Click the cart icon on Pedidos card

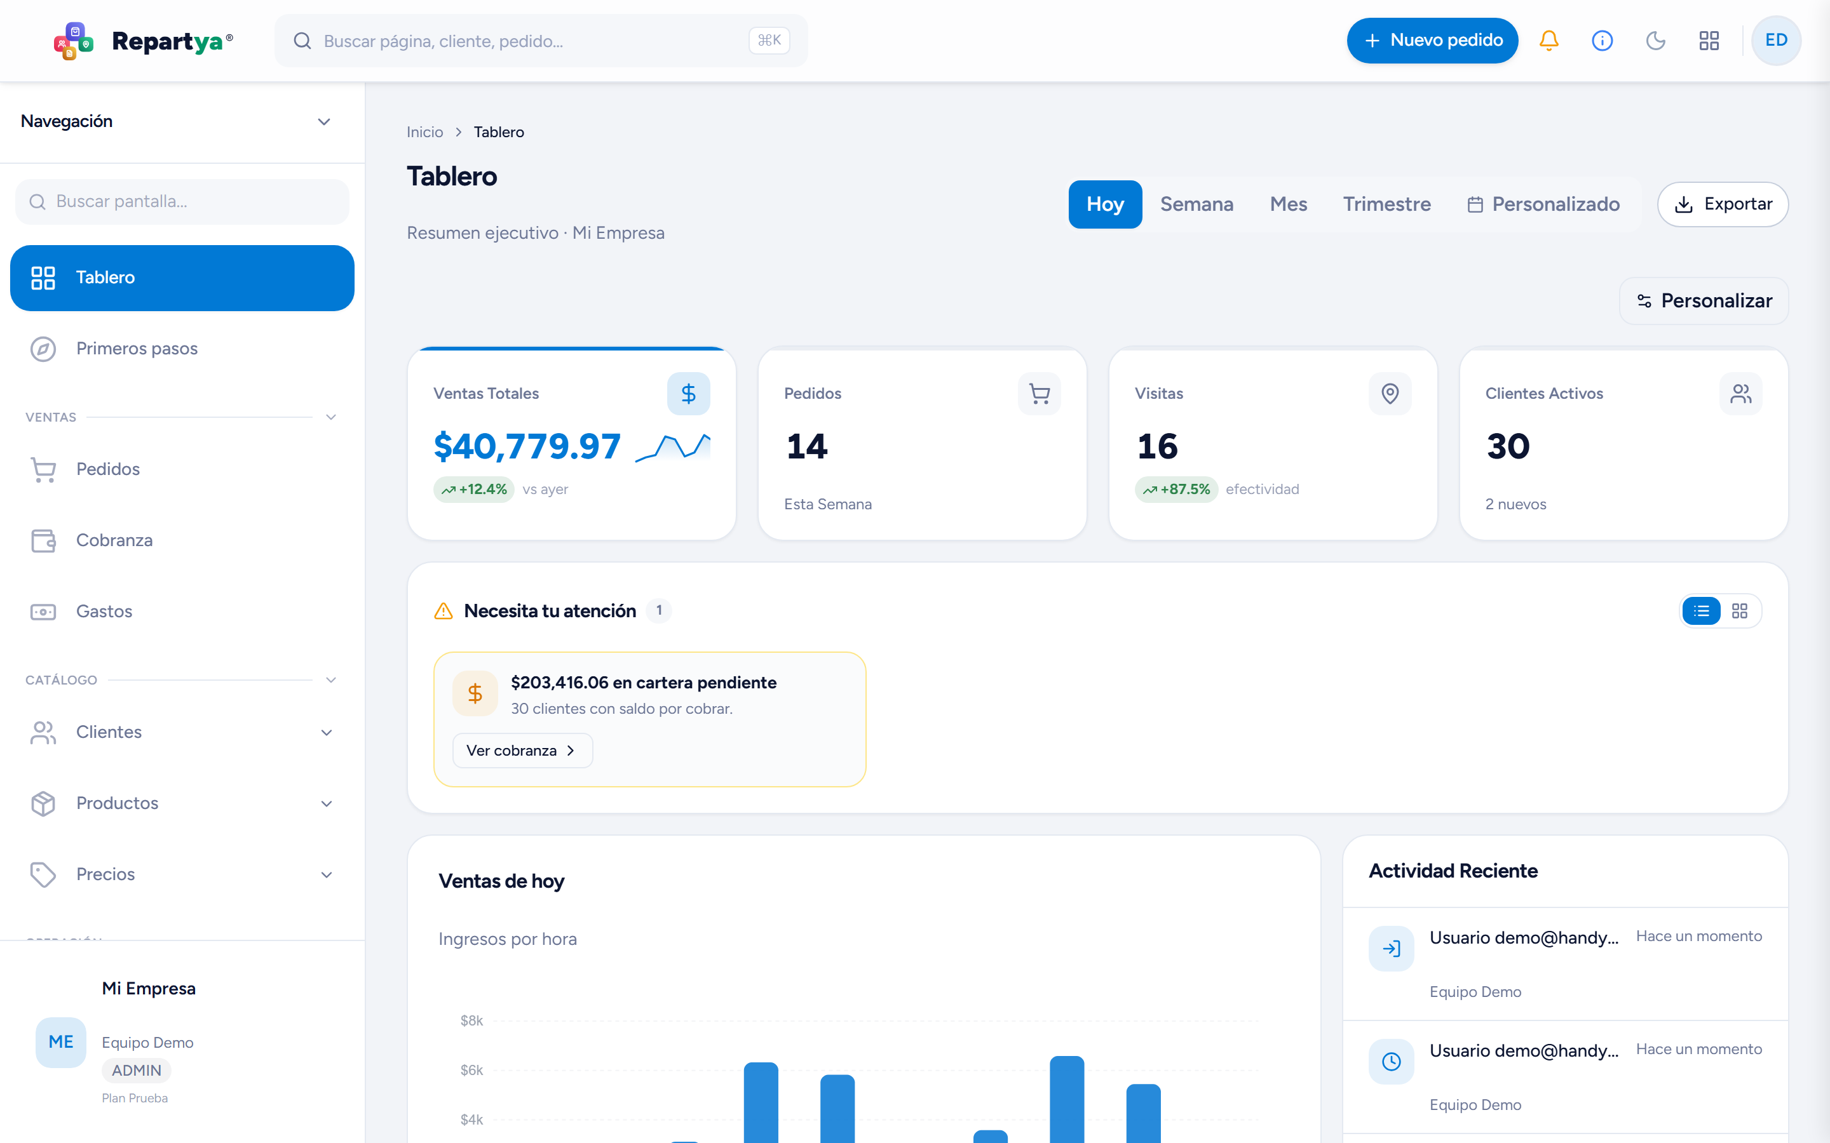[x=1039, y=393]
